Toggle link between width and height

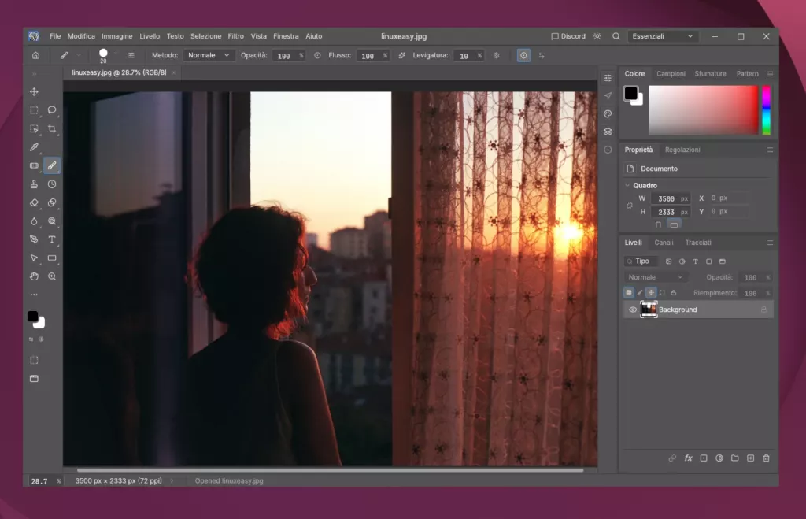(x=629, y=206)
